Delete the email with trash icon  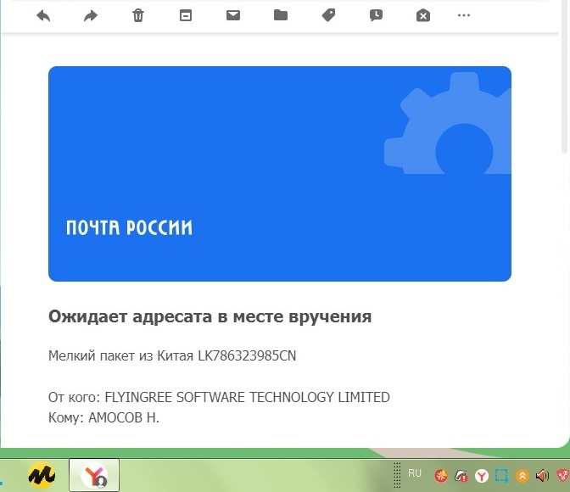(x=138, y=15)
